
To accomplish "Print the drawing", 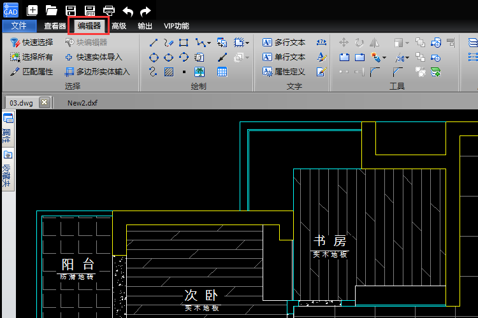I will (109, 11).
